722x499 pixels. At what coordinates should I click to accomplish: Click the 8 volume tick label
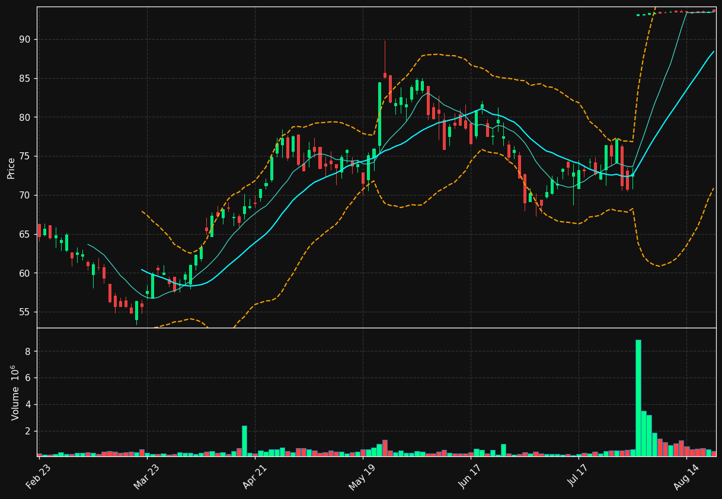pyautogui.click(x=27, y=351)
